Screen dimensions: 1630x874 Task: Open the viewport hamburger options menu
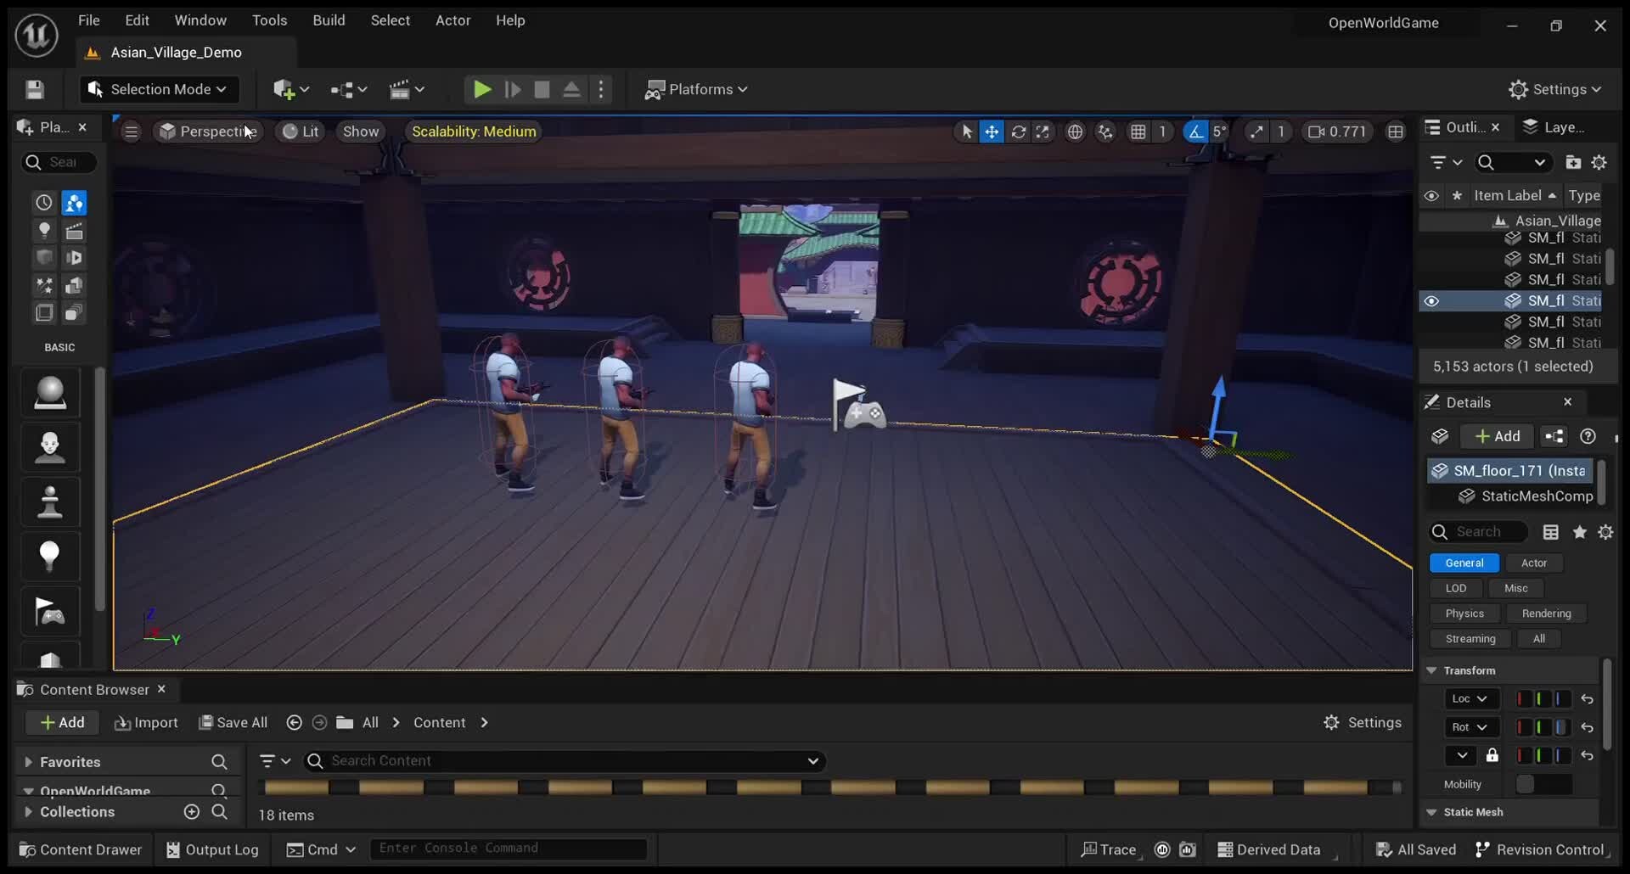click(131, 132)
